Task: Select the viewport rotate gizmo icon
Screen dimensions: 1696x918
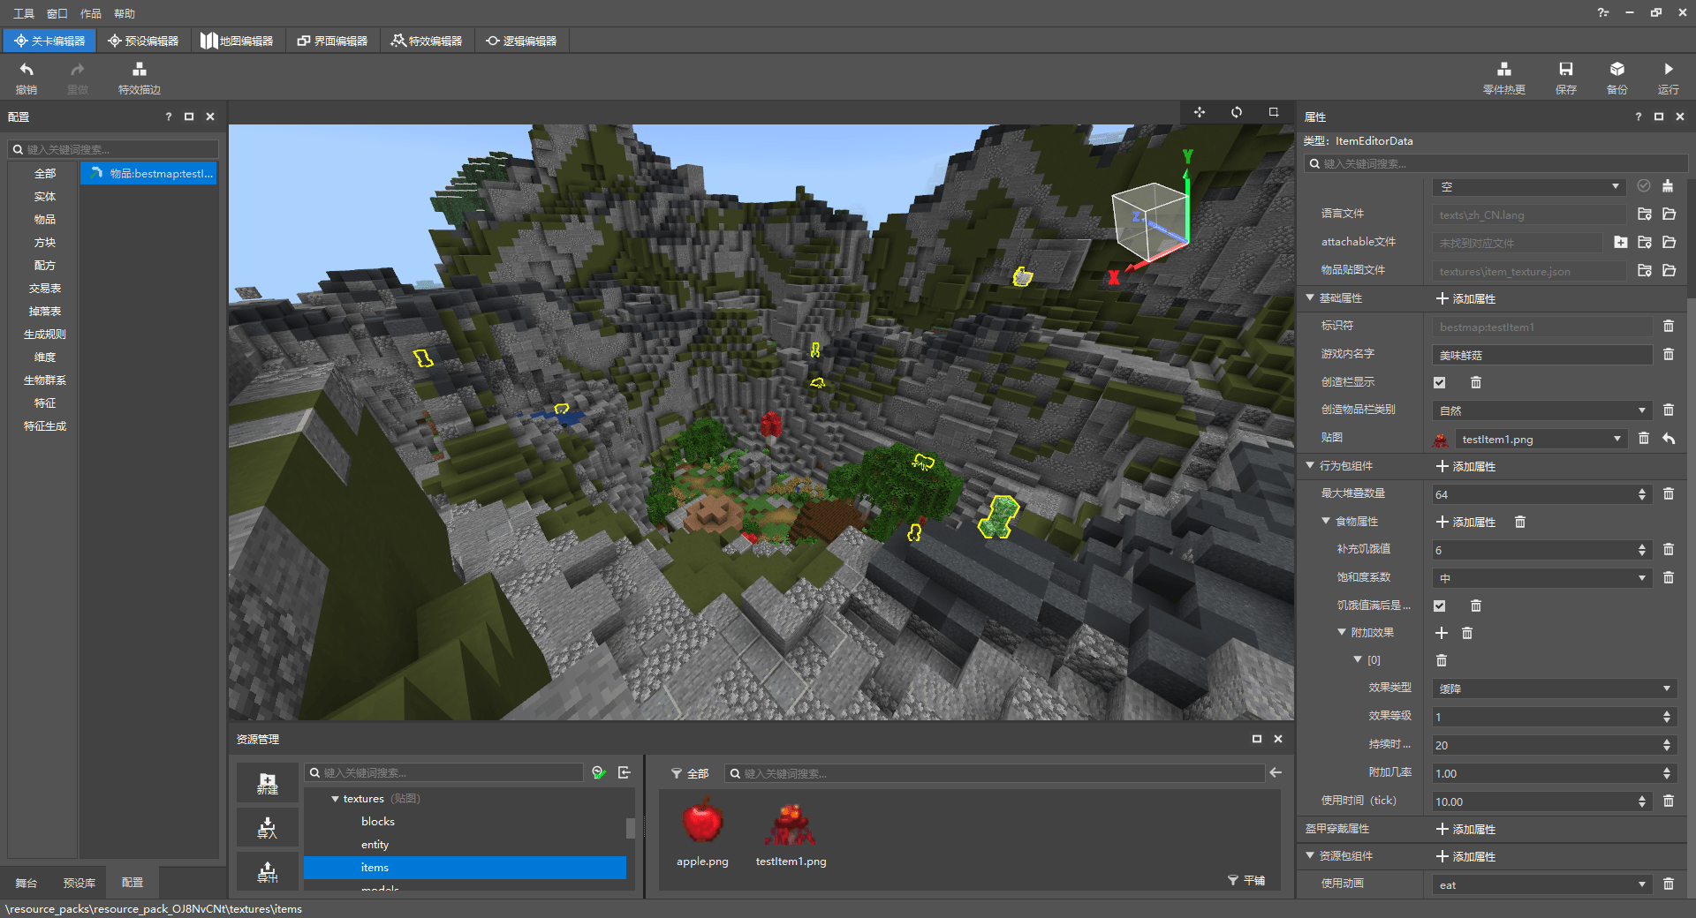Action: click(x=1237, y=112)
